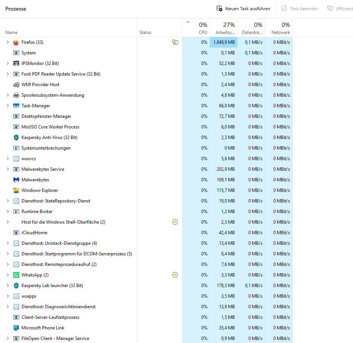Click the iPSMonitor process icon
353x343 pixels.
(x=16, y=63)
